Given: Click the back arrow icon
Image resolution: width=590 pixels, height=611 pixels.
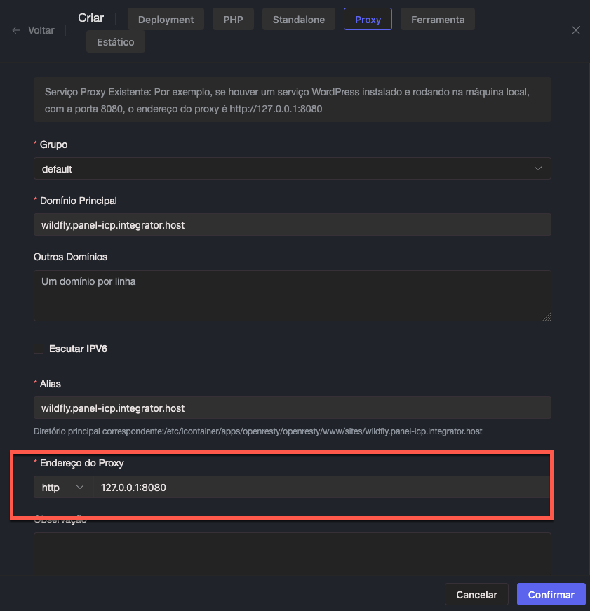Looking at the screenshot, I should (16, 31).
